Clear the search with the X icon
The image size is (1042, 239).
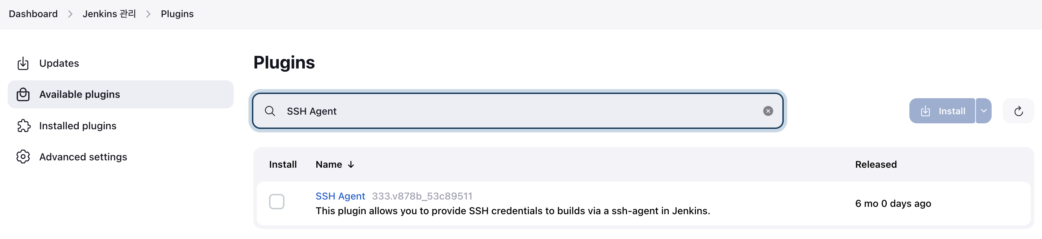pos(768,111)
